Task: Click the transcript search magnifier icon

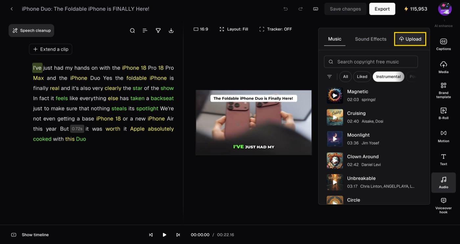Action: [132, 30]
